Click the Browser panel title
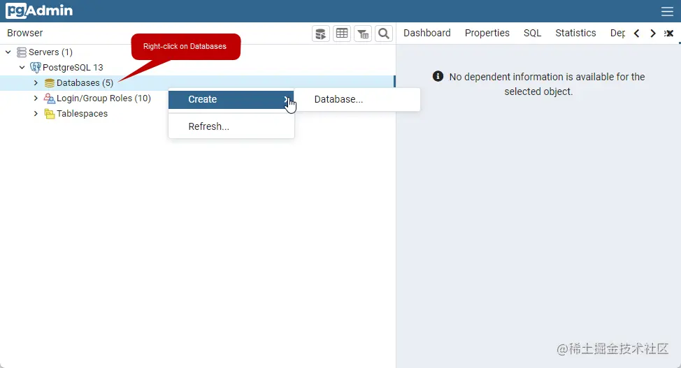 tap(24, 33)
